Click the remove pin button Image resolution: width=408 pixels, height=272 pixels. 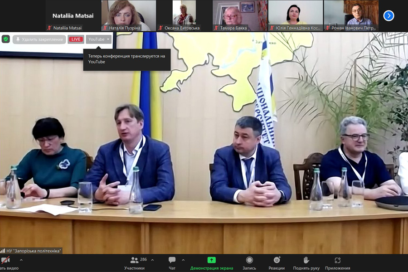pos(39,39)
